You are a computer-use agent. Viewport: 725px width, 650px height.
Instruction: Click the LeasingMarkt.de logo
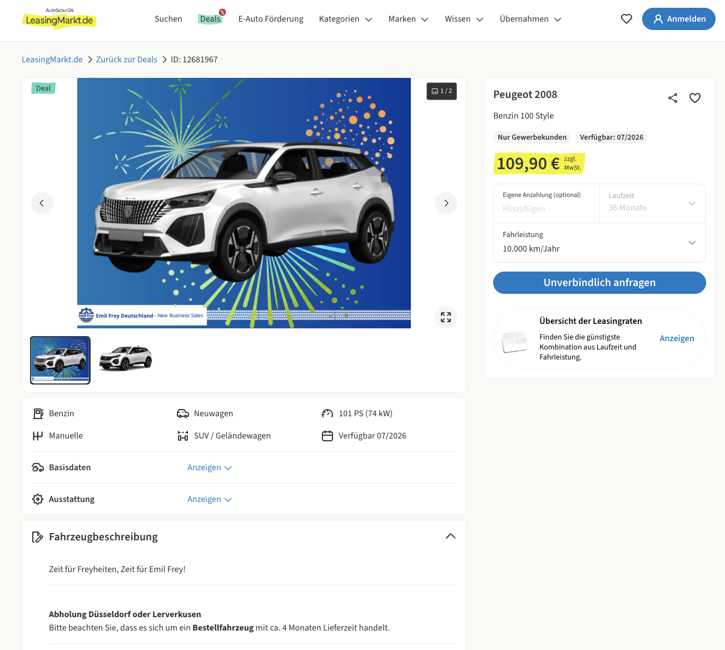(59, 19)
